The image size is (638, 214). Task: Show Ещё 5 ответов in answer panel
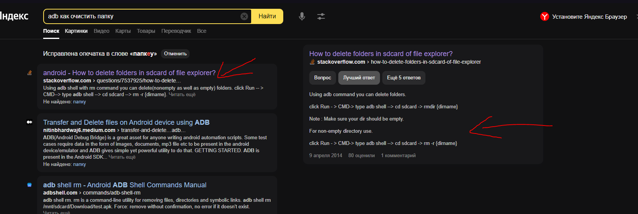tap(404, 78)
